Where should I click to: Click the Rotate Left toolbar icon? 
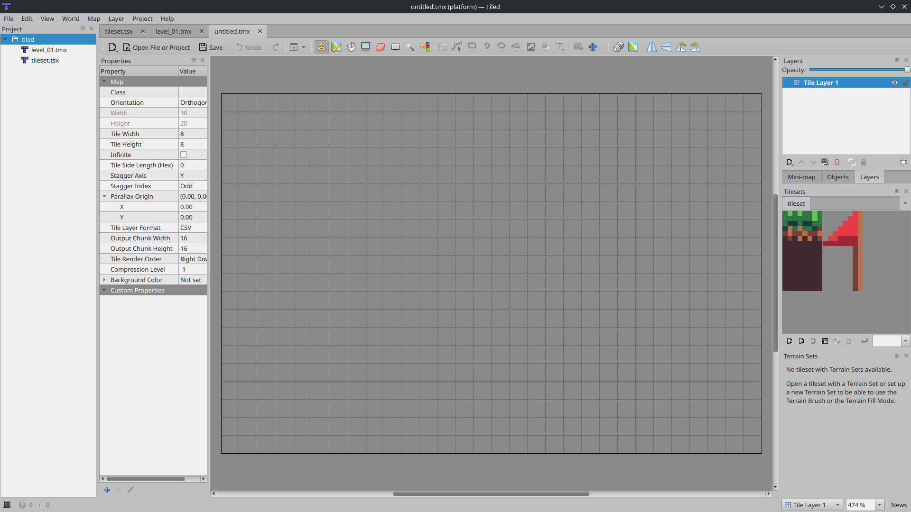pyautogui.click(x=681, y=47)
